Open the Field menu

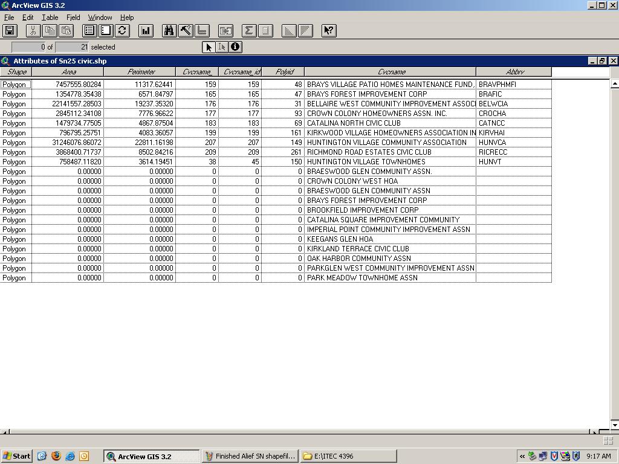73,18
